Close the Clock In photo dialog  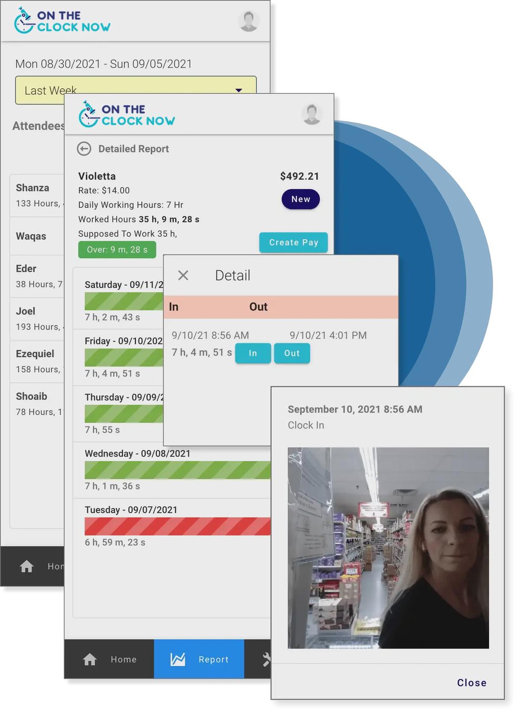471,683
